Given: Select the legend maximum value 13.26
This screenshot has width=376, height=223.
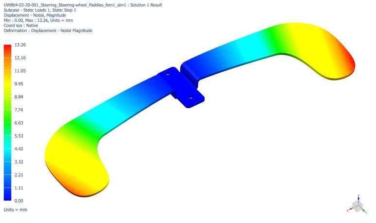Looking at the screenshot, I should [20, 45].
